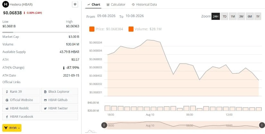Click the Historical Data clock icon
The width and height of the screenshot is (265, 134).
tap(133, 5)
